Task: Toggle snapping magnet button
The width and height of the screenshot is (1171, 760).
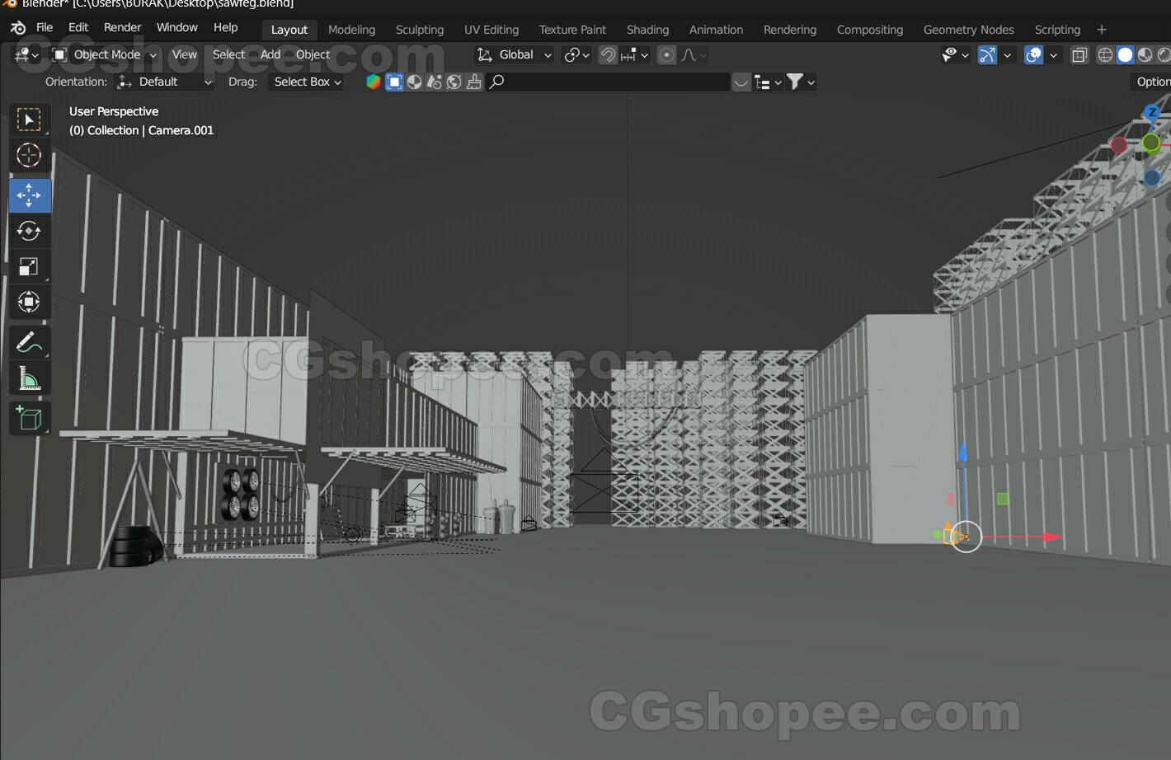Action: coord(608,54)
